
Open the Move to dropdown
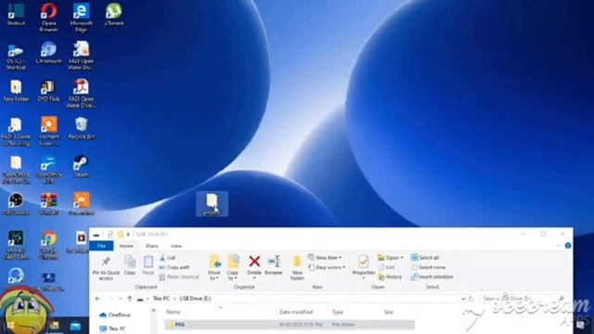214,267
